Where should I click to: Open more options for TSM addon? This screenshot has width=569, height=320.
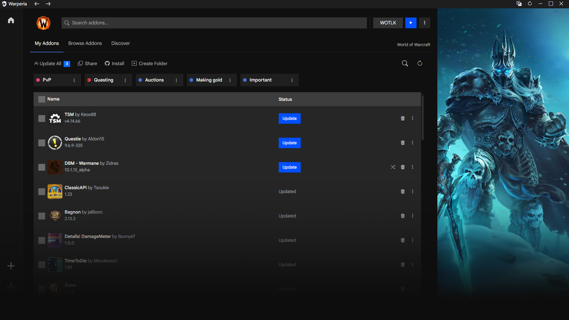point(412,118)
